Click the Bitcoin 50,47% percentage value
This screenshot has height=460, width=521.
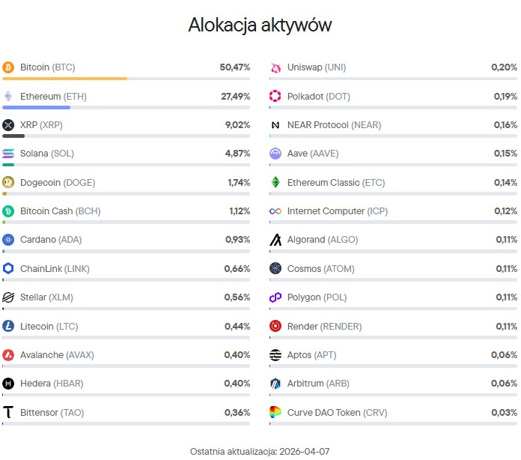point(234,67)
